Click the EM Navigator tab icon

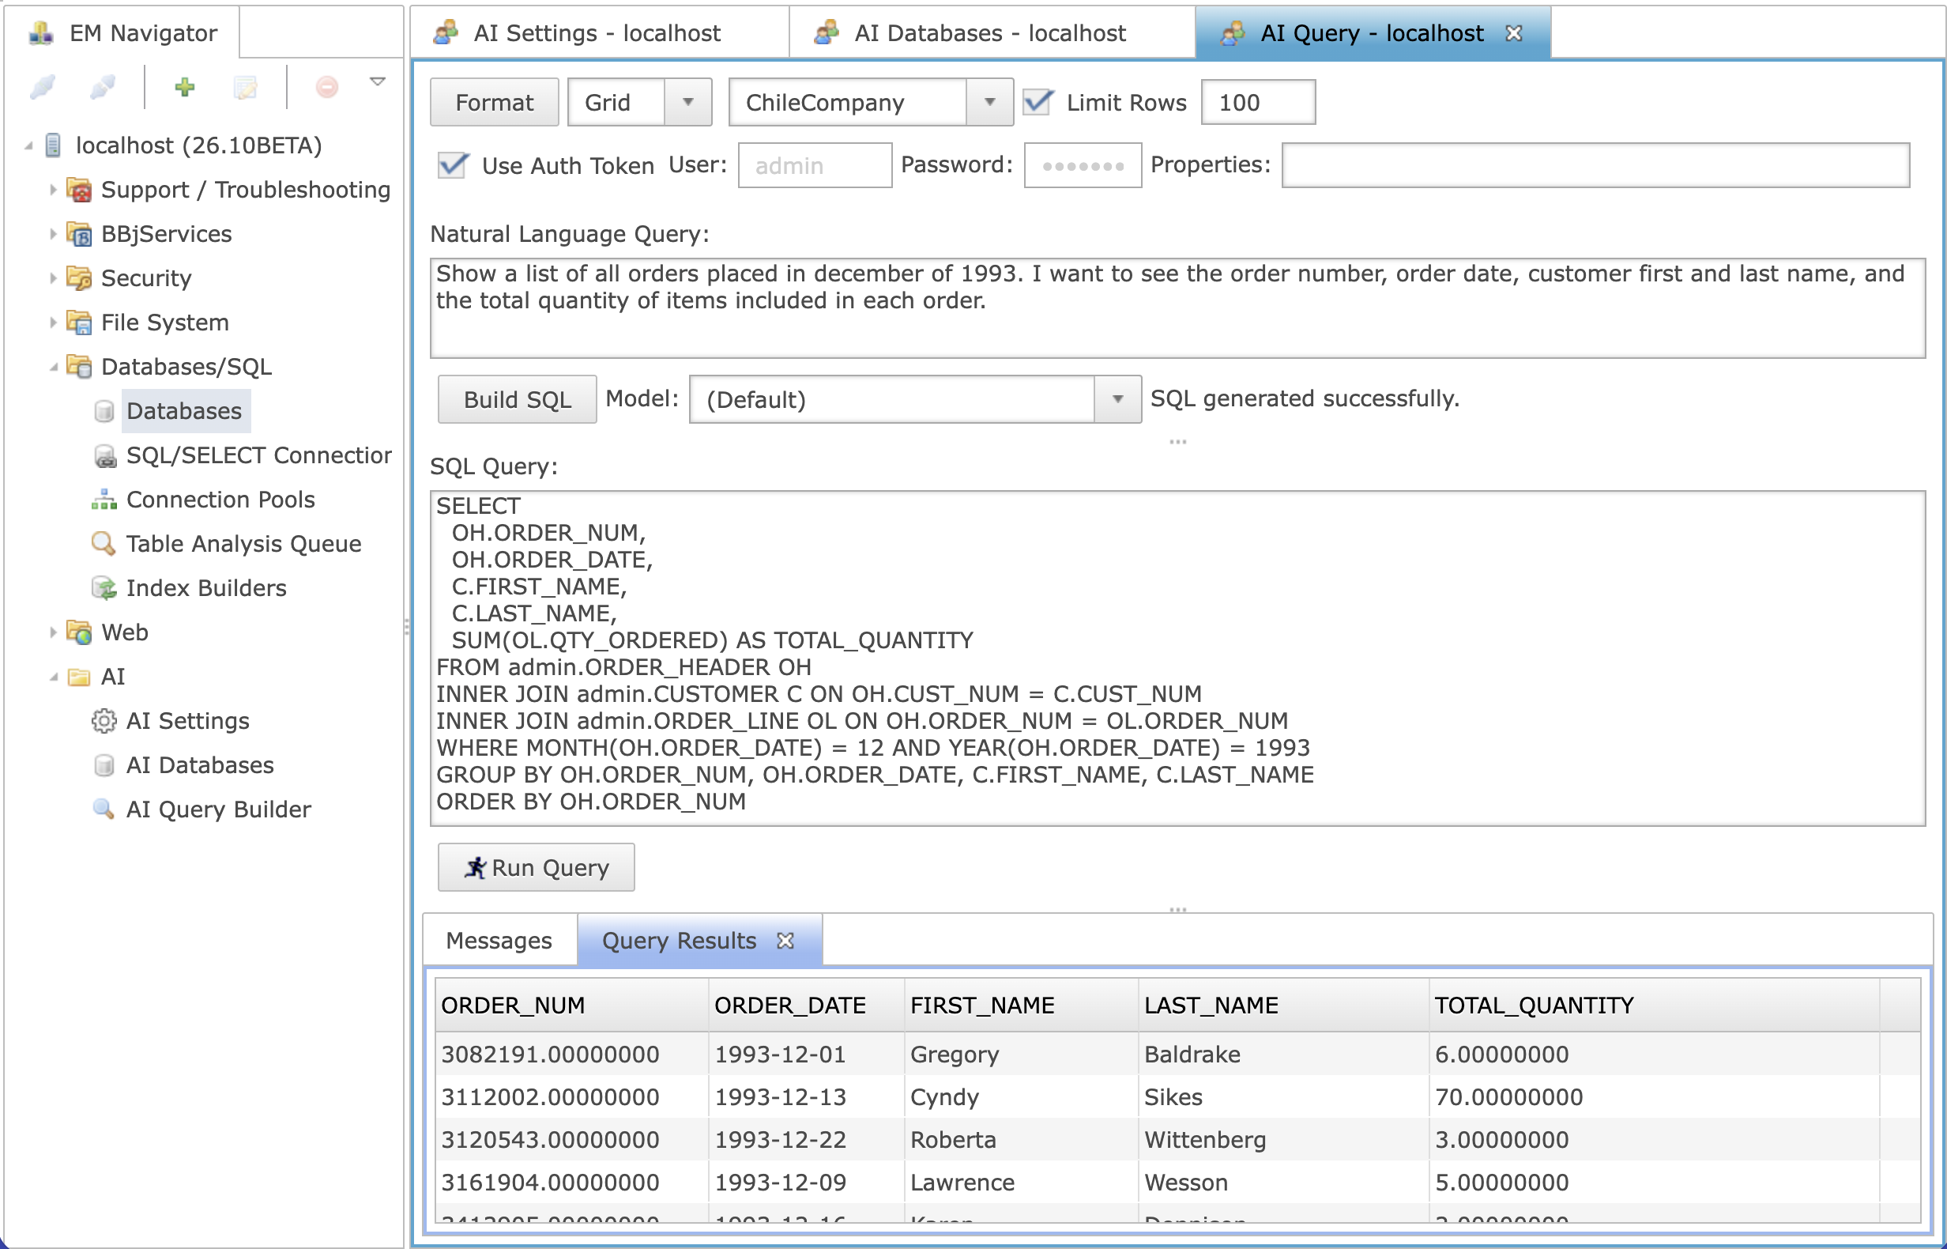(40, 33)
